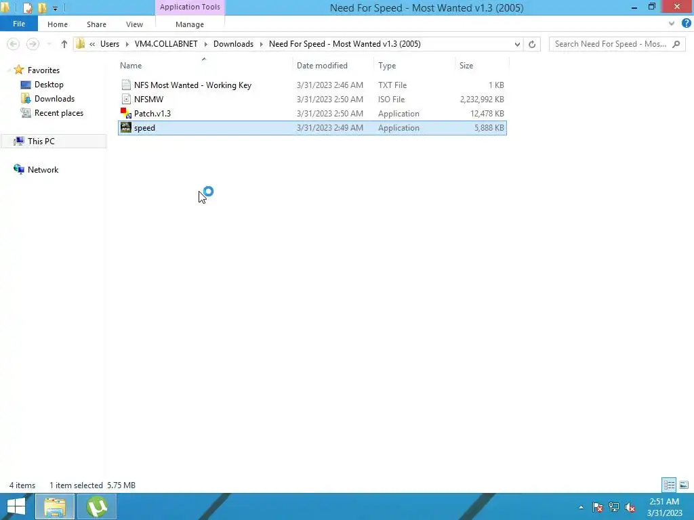The image size is (694, 520).
Task: Open address bar history dropdown
Action: pyautogui.click(x=517, y=44)
